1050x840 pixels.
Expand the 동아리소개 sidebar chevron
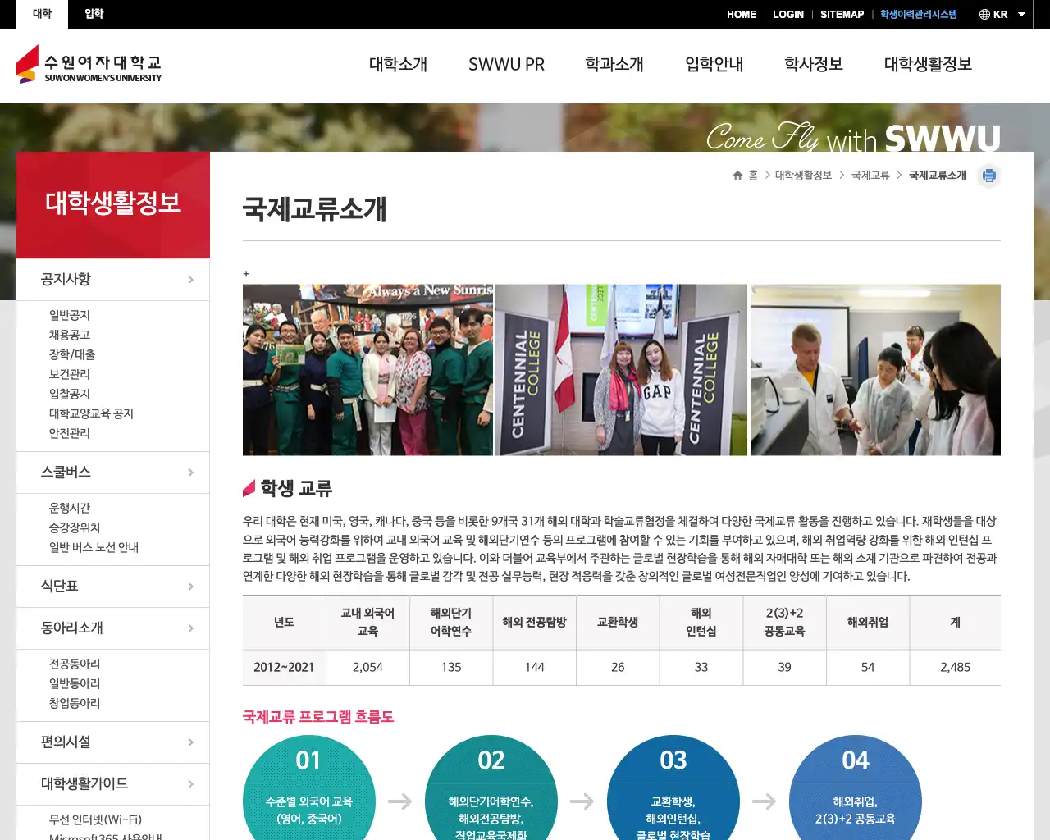coord(190,628)
